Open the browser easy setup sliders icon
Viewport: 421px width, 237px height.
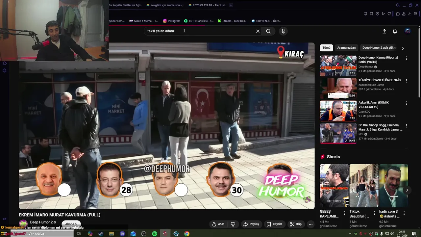[x=416, y=14]
